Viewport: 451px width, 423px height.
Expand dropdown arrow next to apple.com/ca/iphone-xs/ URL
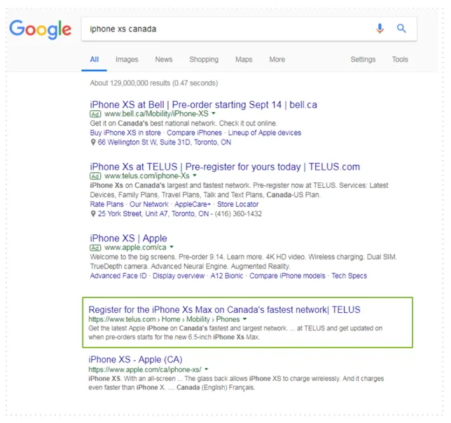[206, 369]
